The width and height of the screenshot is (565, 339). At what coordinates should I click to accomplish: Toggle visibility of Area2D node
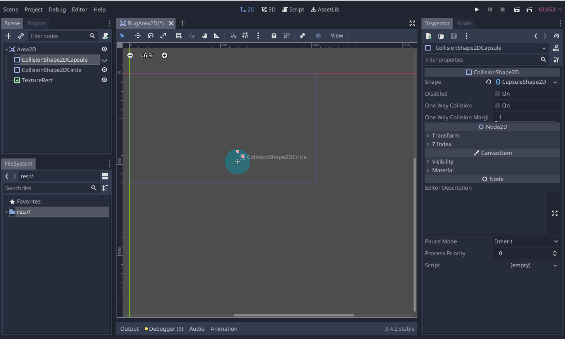[x=104, y=49]
